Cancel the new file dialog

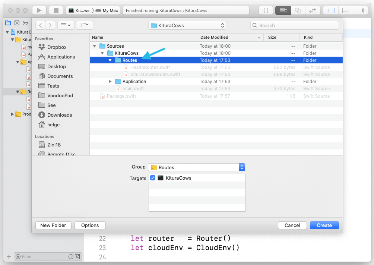[292, 225]
